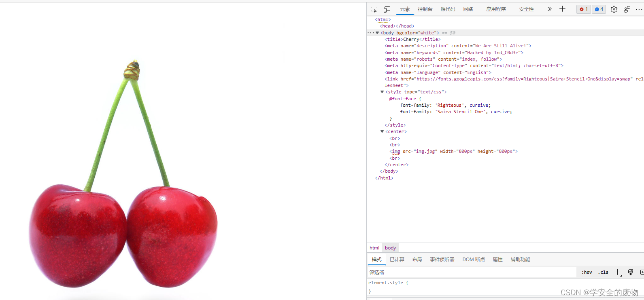Open the DOM 断点 pane tab
The image size is (644, 300).
click(x=474, y=260)
